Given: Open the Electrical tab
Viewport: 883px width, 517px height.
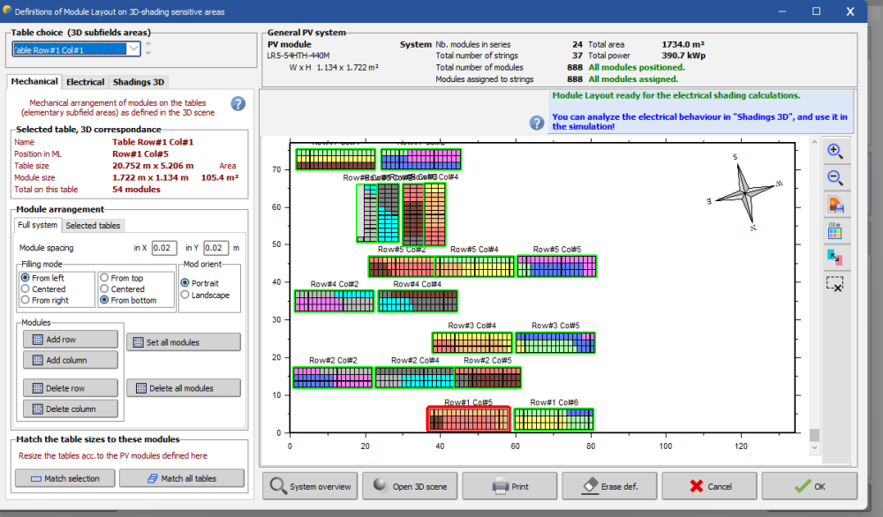Looking at the screenshot, I should (x=86, y=82).
